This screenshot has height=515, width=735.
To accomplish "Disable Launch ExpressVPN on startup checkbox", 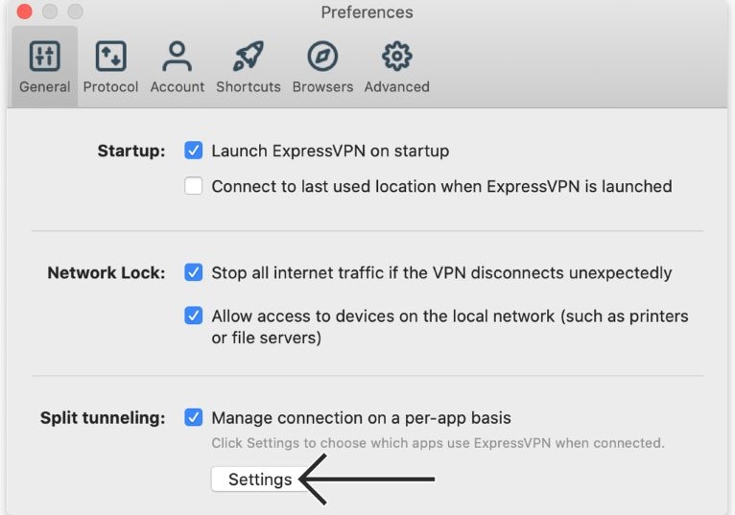I will 194,151.
